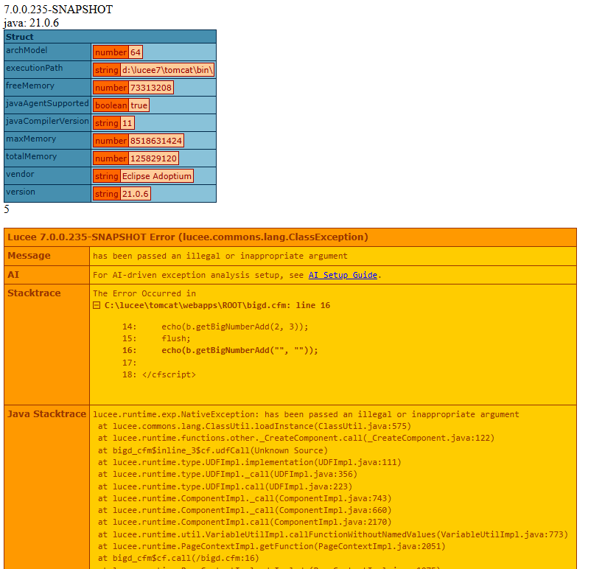Select the VariableUtilImpl.callFunctionWithoutNamedValues frame
The width and height of the screenshot is (616, 569).
click(x=333, y=534)
